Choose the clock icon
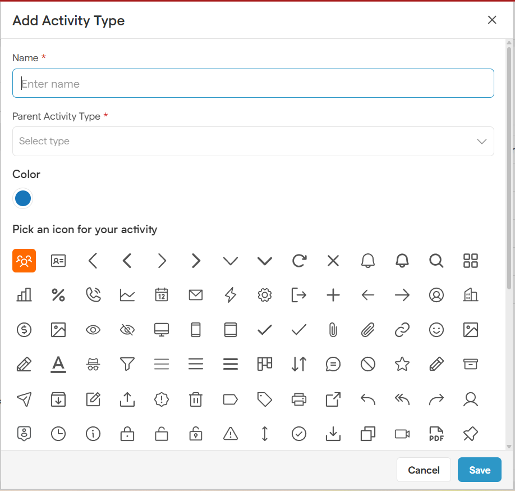The width and height of the screenshot is (515, 491). click(58, 434)
